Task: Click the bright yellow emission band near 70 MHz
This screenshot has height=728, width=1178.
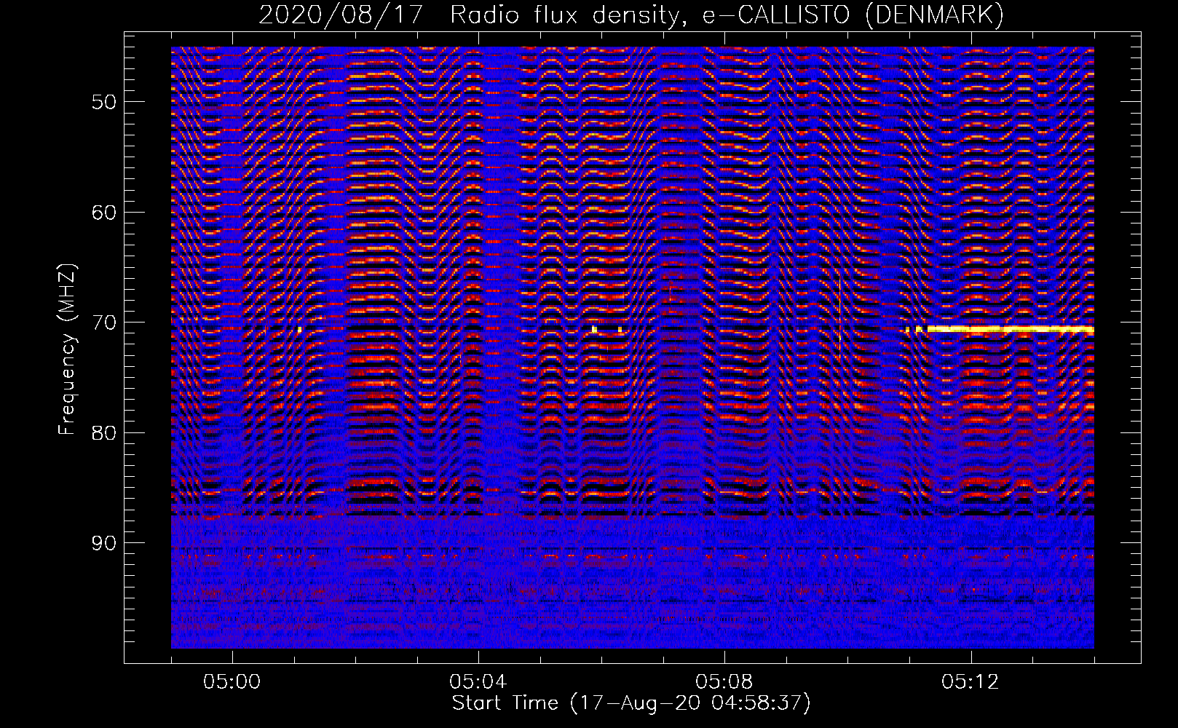Action: pyautogui.click(x=1010, y=329)
